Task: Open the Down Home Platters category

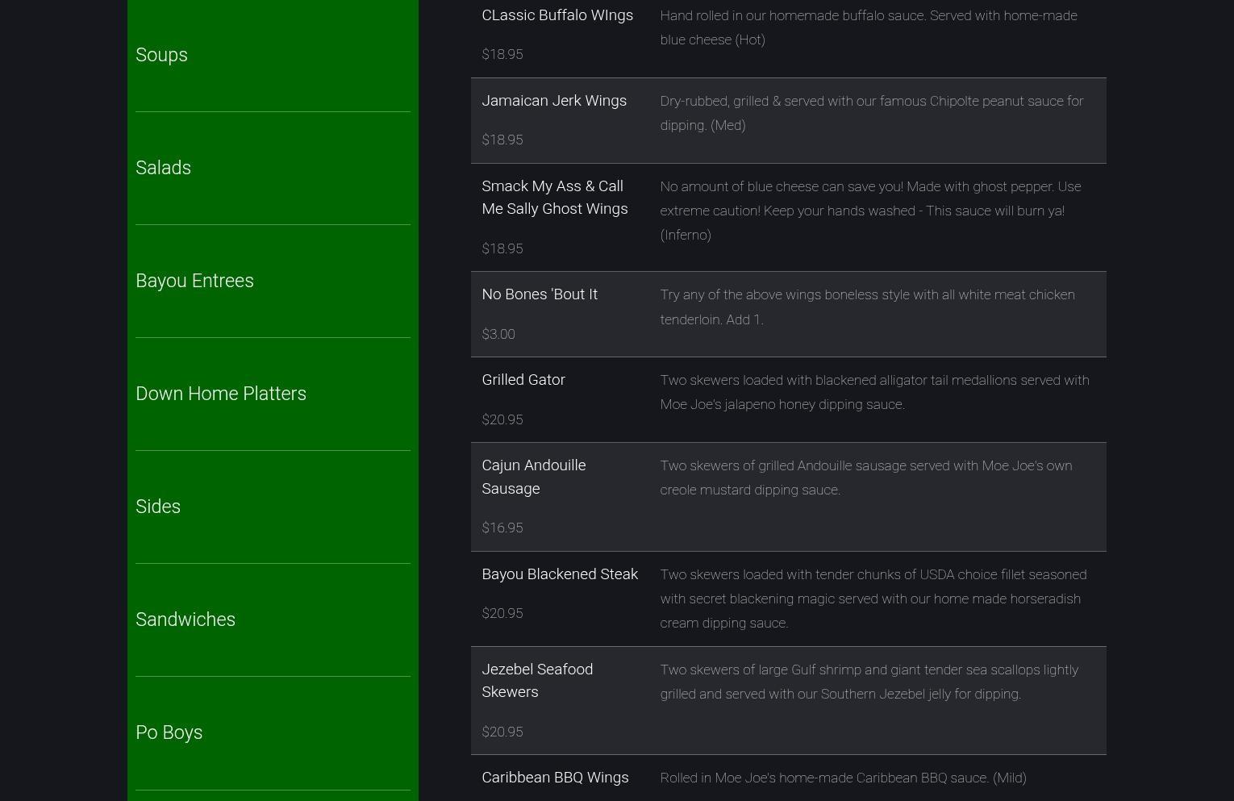Action: pyautogui.click(x=221, y=394)
